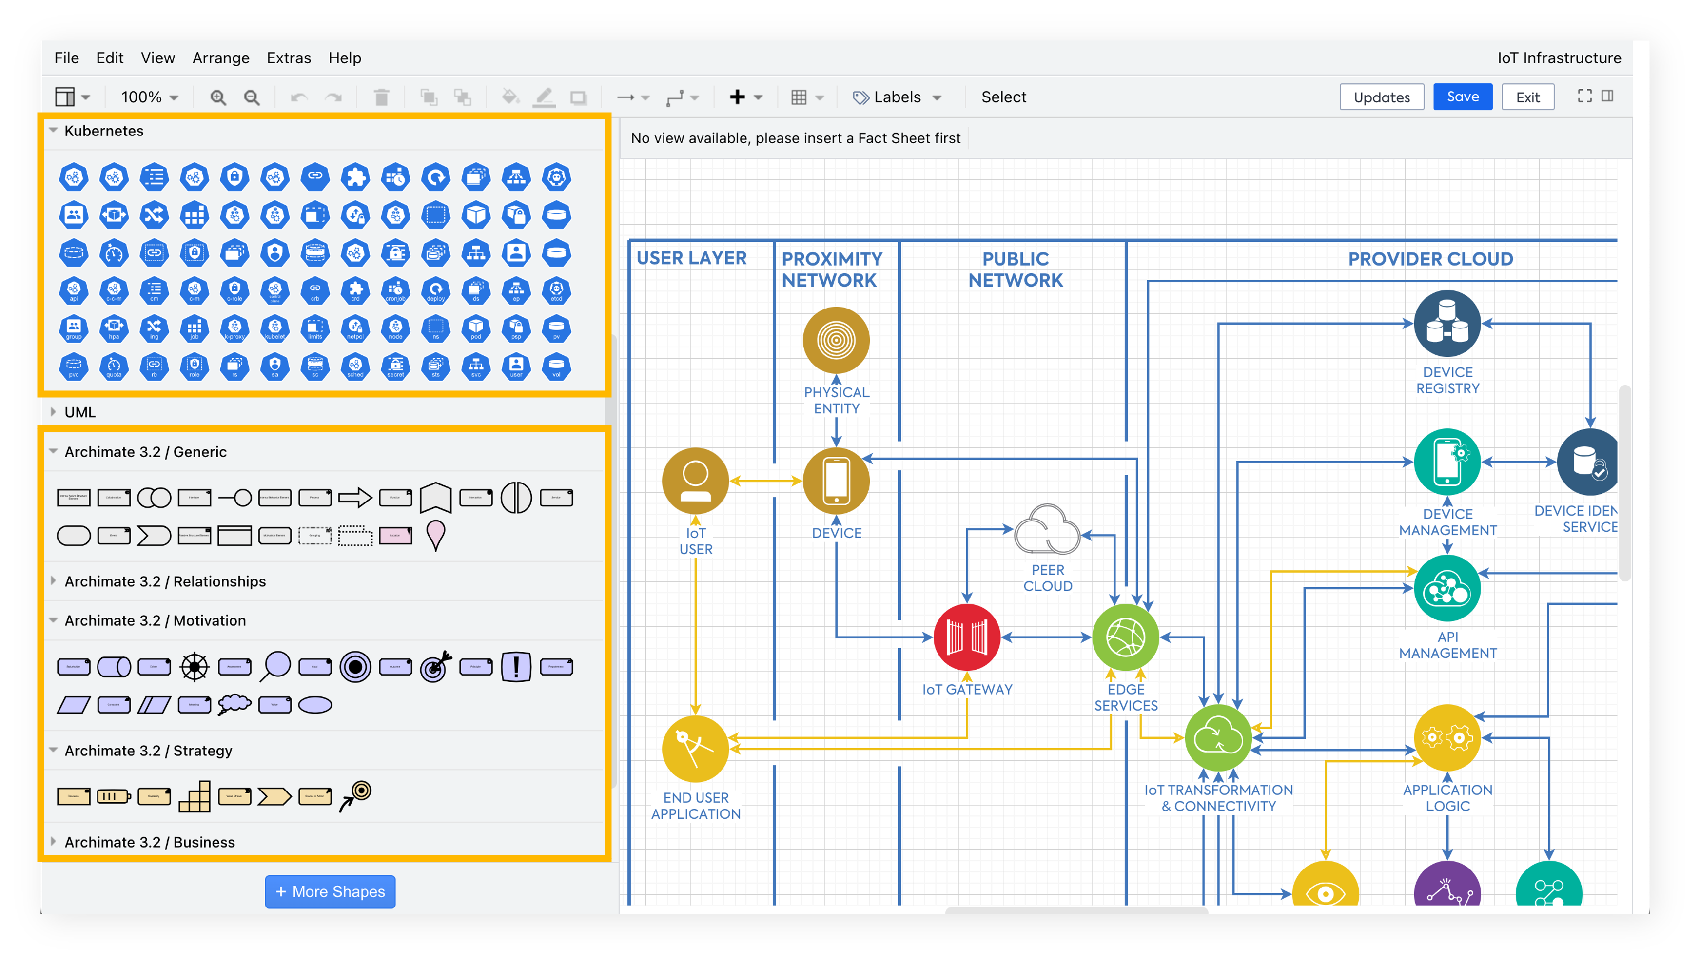Select the Kubernetes 'quota' shape

pos(114,367)
